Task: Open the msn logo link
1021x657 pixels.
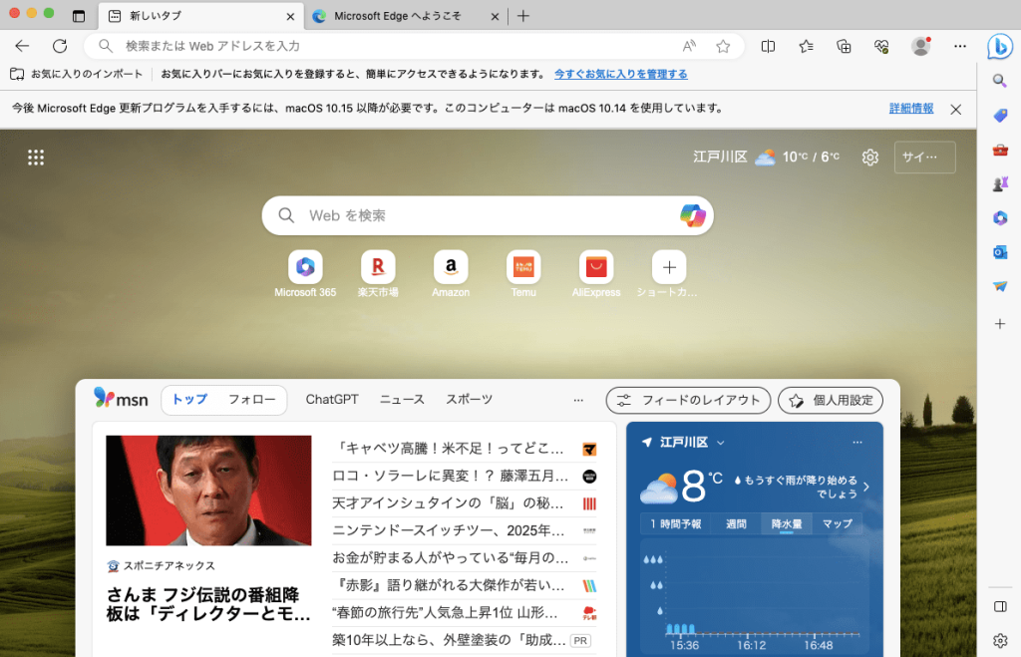Action: [x=121, y=398]
